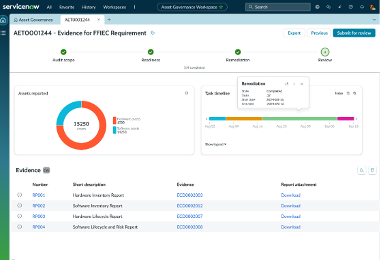Select the RP001 row radio circle
Screen dimensions: 383x260
tap(20, 195)
